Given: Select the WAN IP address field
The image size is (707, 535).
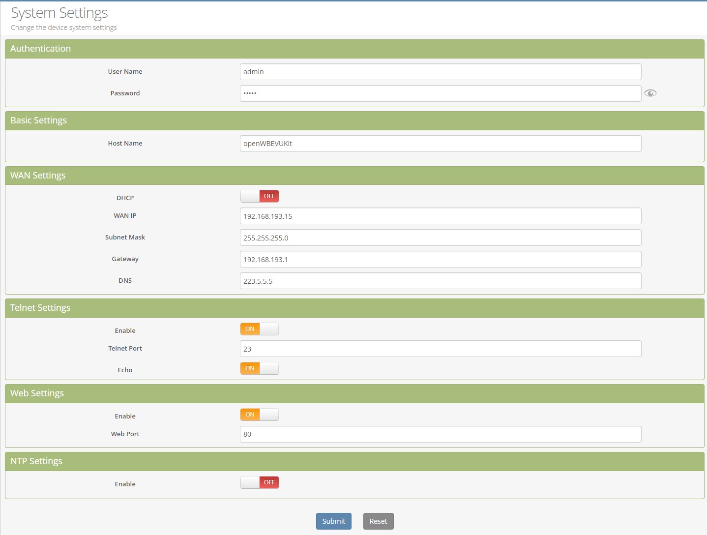Looking at the screenshot, I should click(x=441, y=216).
